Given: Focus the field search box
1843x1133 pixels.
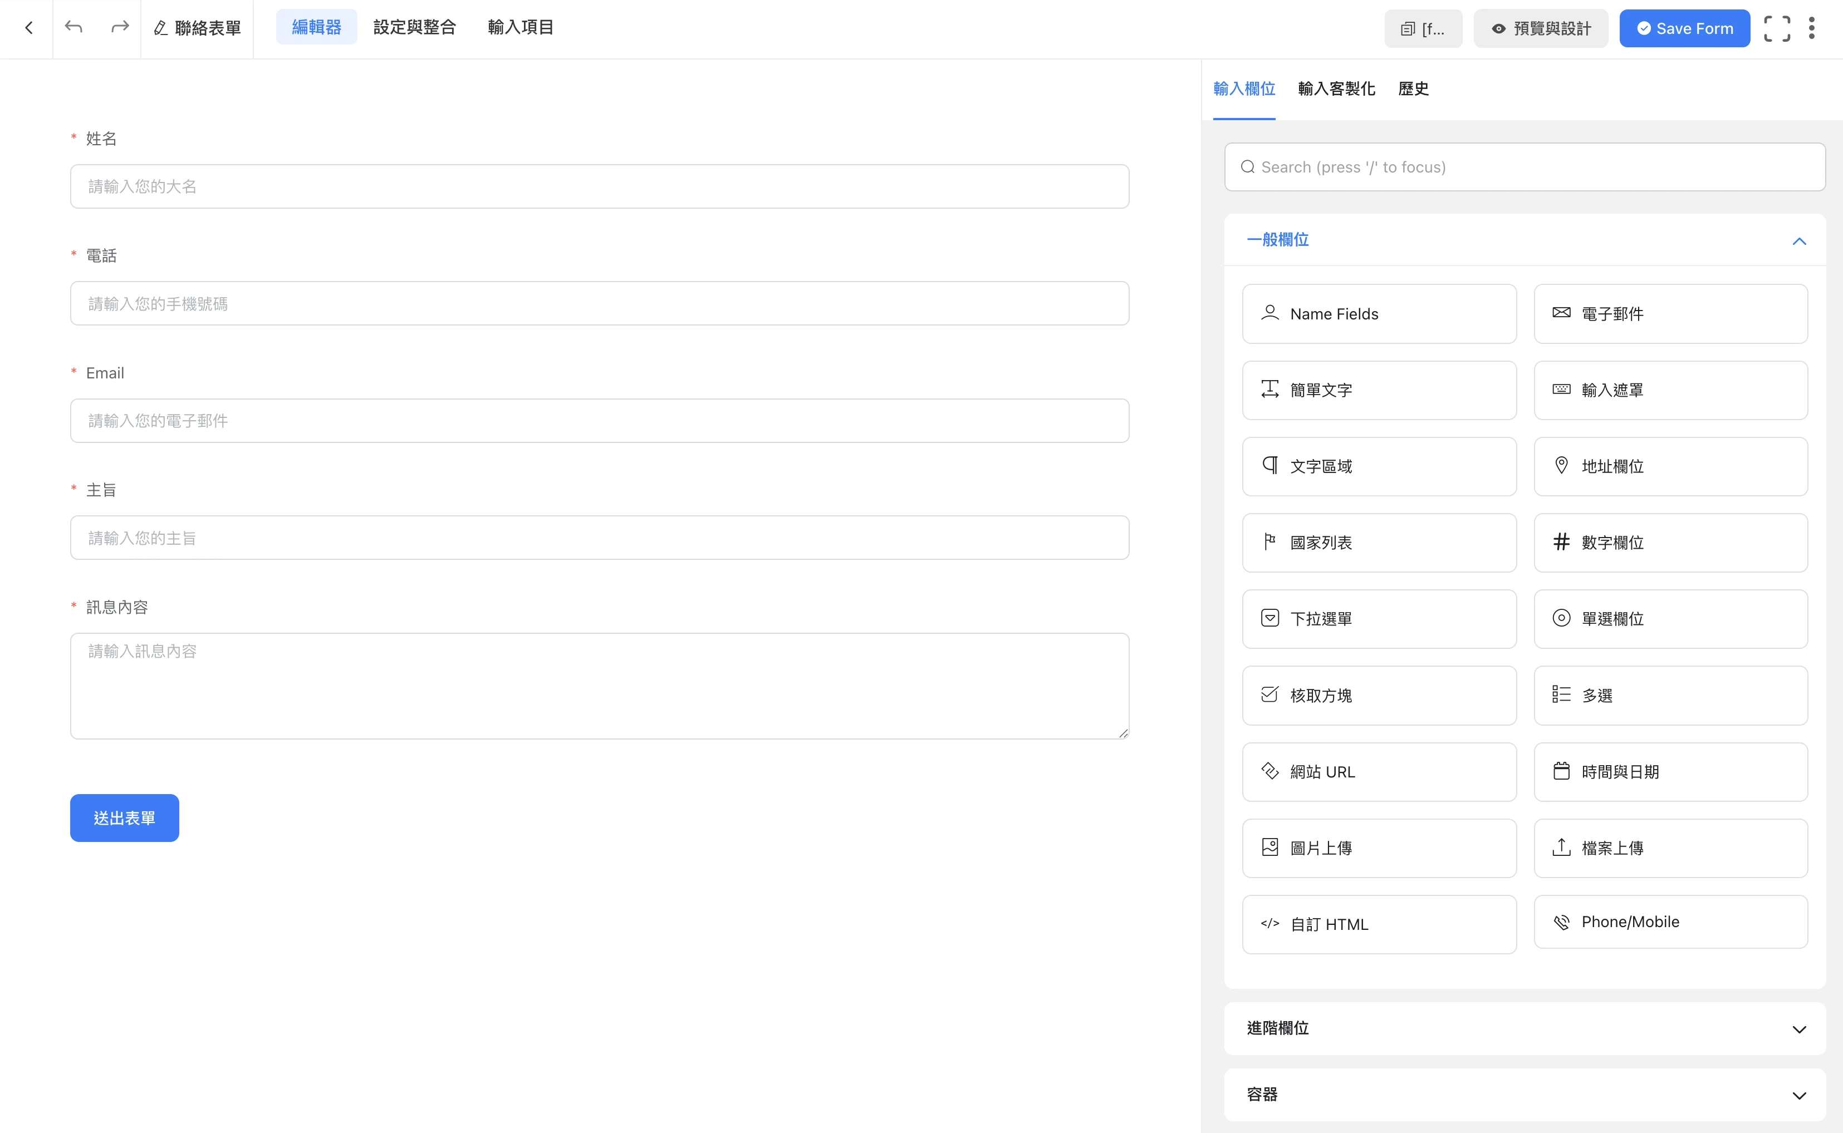Looking at the screenshot, I should 1525,167.
